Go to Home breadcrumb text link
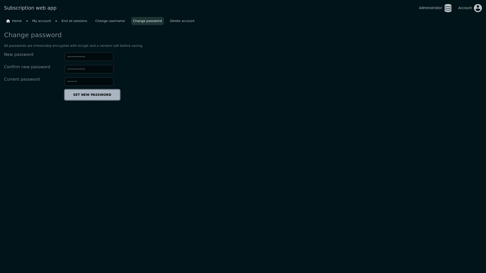This screenshot has height=273, width=486. click(x=17, y=21)
